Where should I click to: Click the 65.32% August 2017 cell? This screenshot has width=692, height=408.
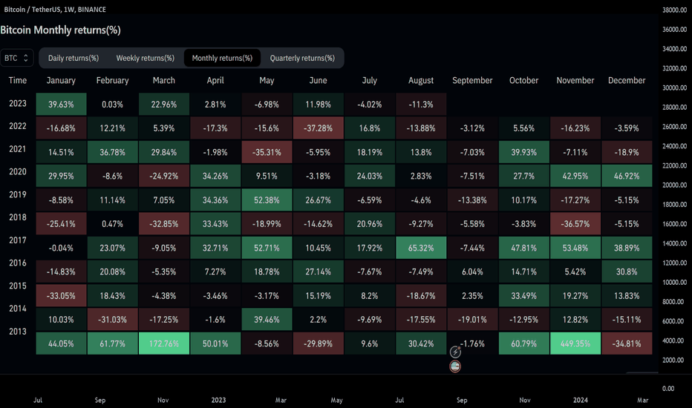421,248
